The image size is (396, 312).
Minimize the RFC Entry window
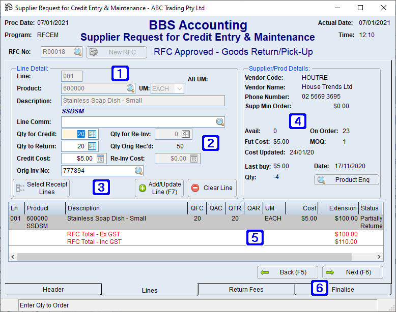[x=337, y=8]
